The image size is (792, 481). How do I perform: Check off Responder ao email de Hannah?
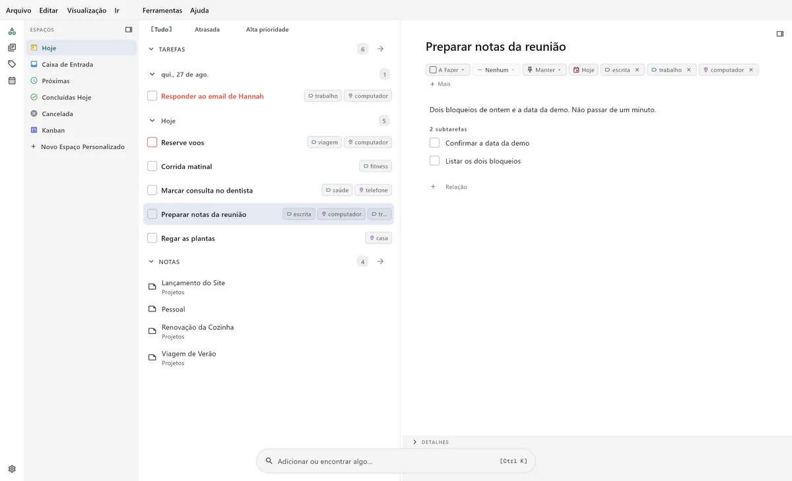pyautogui.click(x=152, y=96)
